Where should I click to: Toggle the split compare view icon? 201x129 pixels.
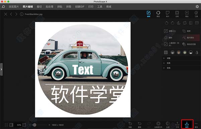tap(11, 125)
